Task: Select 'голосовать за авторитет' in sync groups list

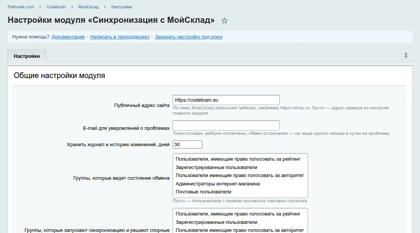Action: (x=240, y=230)
